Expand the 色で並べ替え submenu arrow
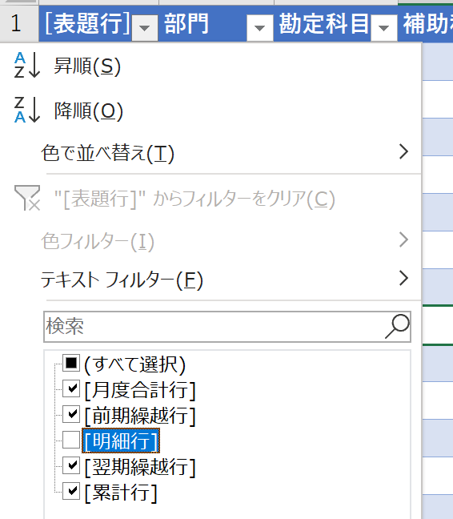 click(403, 151)
